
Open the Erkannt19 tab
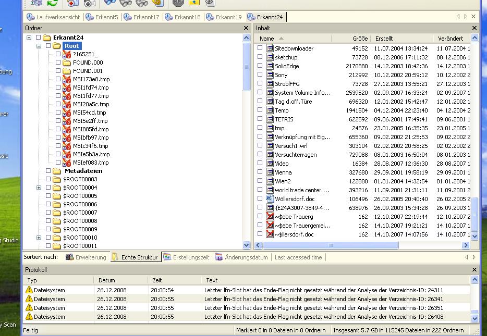pyautogui.click(x=224, y=17)
